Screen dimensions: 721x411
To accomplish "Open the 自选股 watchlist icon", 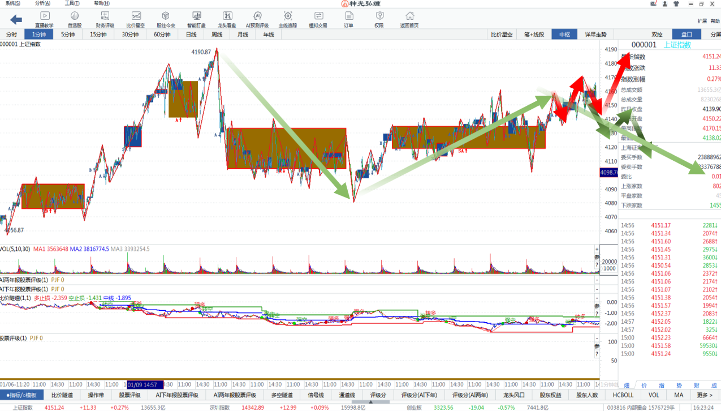I will pos(75,19).
